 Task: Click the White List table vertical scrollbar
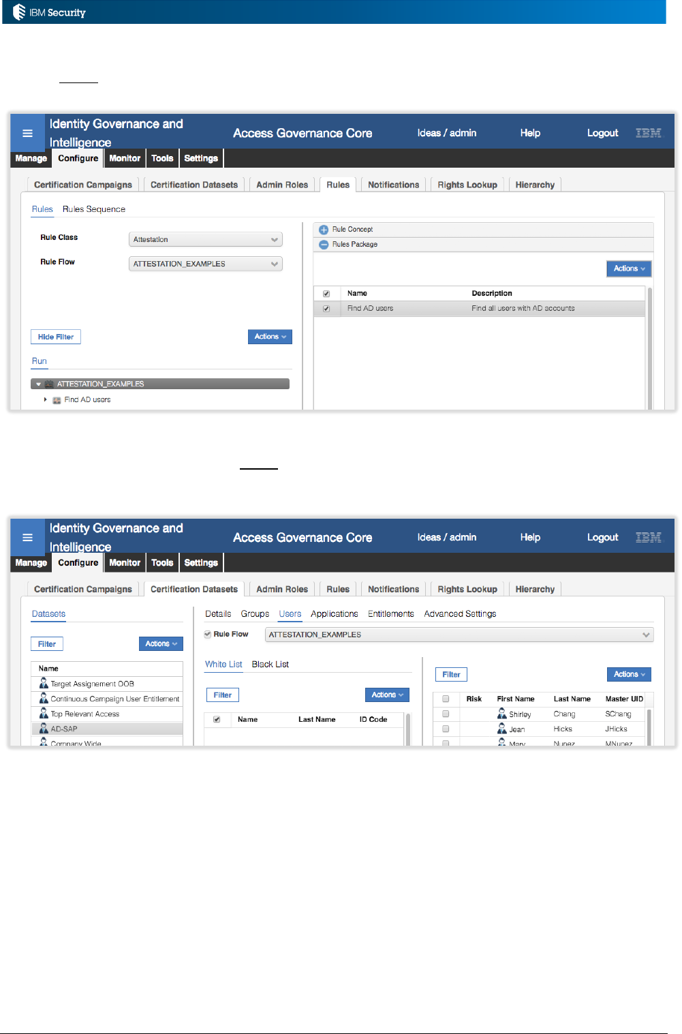[x=408, y=729]
